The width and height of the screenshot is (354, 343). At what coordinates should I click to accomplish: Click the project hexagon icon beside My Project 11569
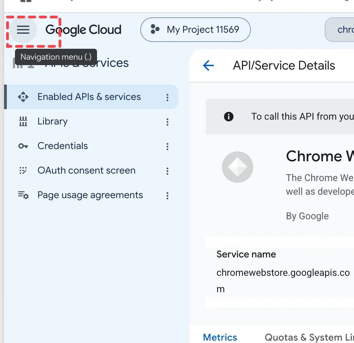pyautogui.click(x=155, y=29)
